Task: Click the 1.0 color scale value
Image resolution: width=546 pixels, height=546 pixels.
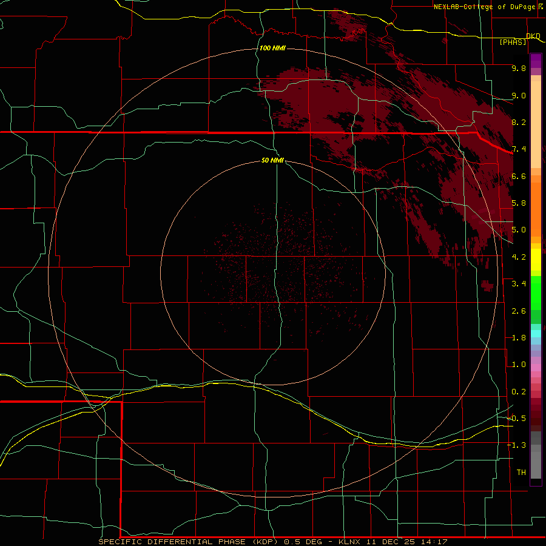Action: click(x=519, y=365)
